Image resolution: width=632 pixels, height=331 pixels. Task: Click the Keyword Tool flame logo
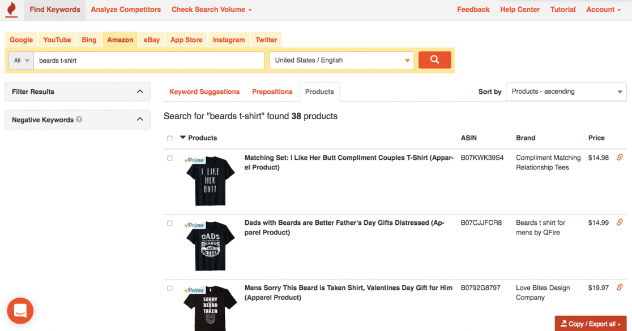(x=11, y=10)
